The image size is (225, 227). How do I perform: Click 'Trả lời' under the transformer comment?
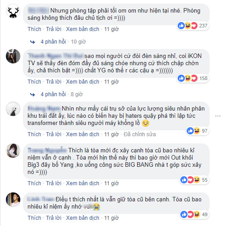coord(54,134)
